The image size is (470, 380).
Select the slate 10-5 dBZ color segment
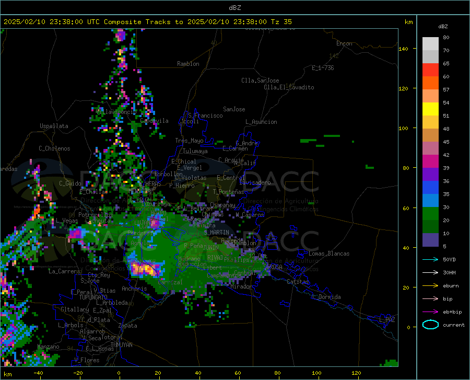[x=430, y=240]
